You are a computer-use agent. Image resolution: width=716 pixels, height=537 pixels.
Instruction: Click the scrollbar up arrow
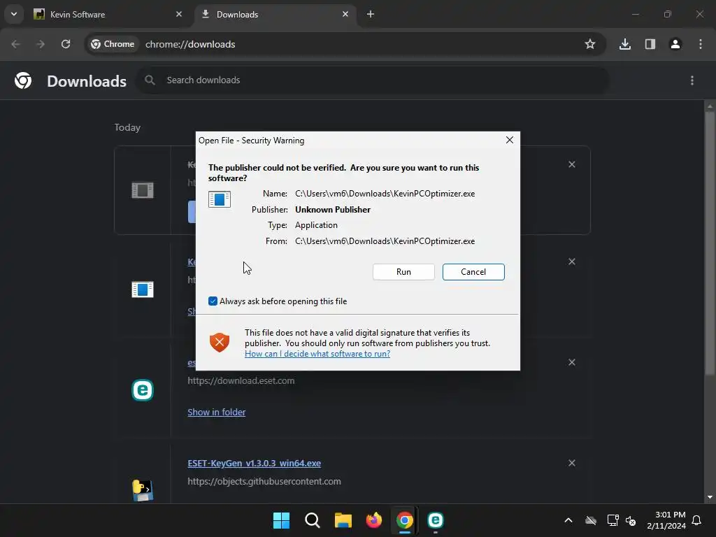click(x=710, y=106)
